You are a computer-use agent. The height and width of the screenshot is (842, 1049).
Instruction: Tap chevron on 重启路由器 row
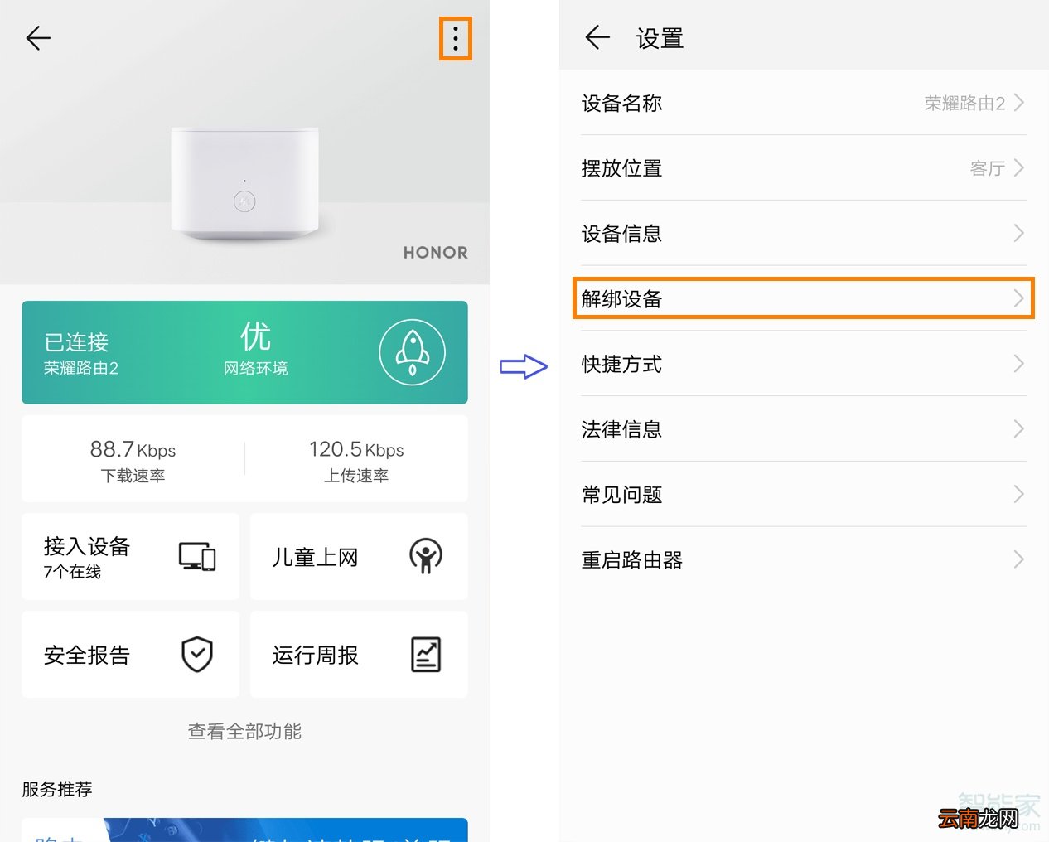[1019, 560]
